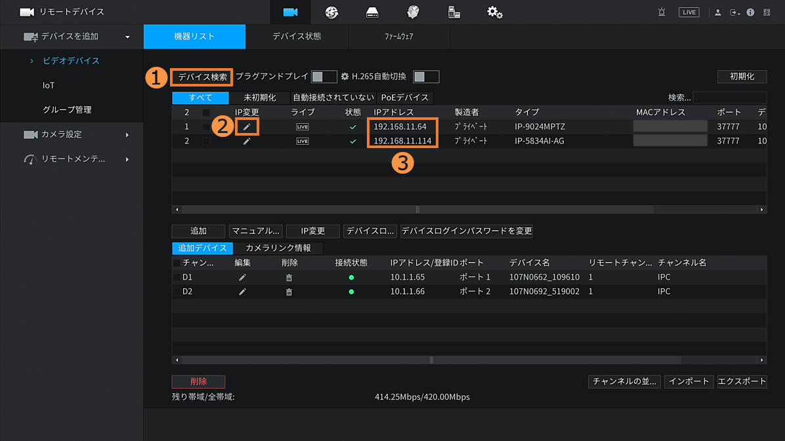785x441 pixels.
Task: Click the info icon in top right
Action: (x=750, y=12)
